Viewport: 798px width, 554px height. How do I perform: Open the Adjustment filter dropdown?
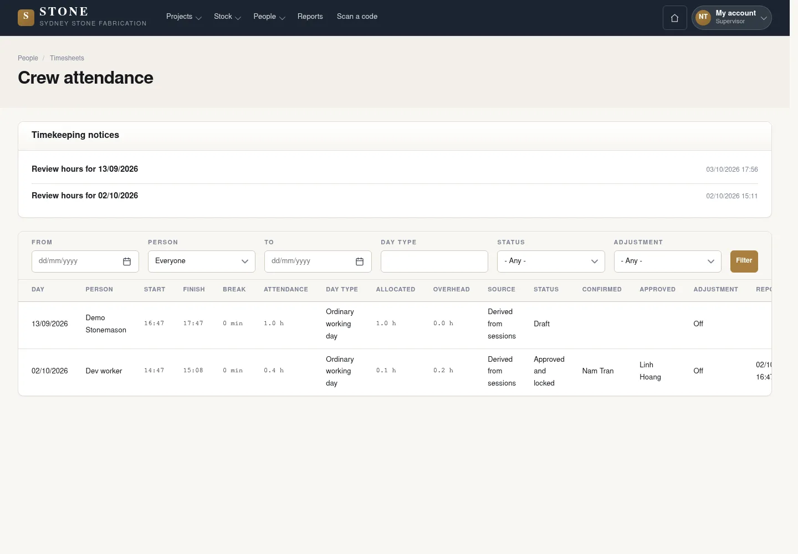(x=667, y=261)
